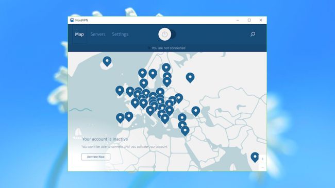Switch to the Servers tab

coord(98,34)
